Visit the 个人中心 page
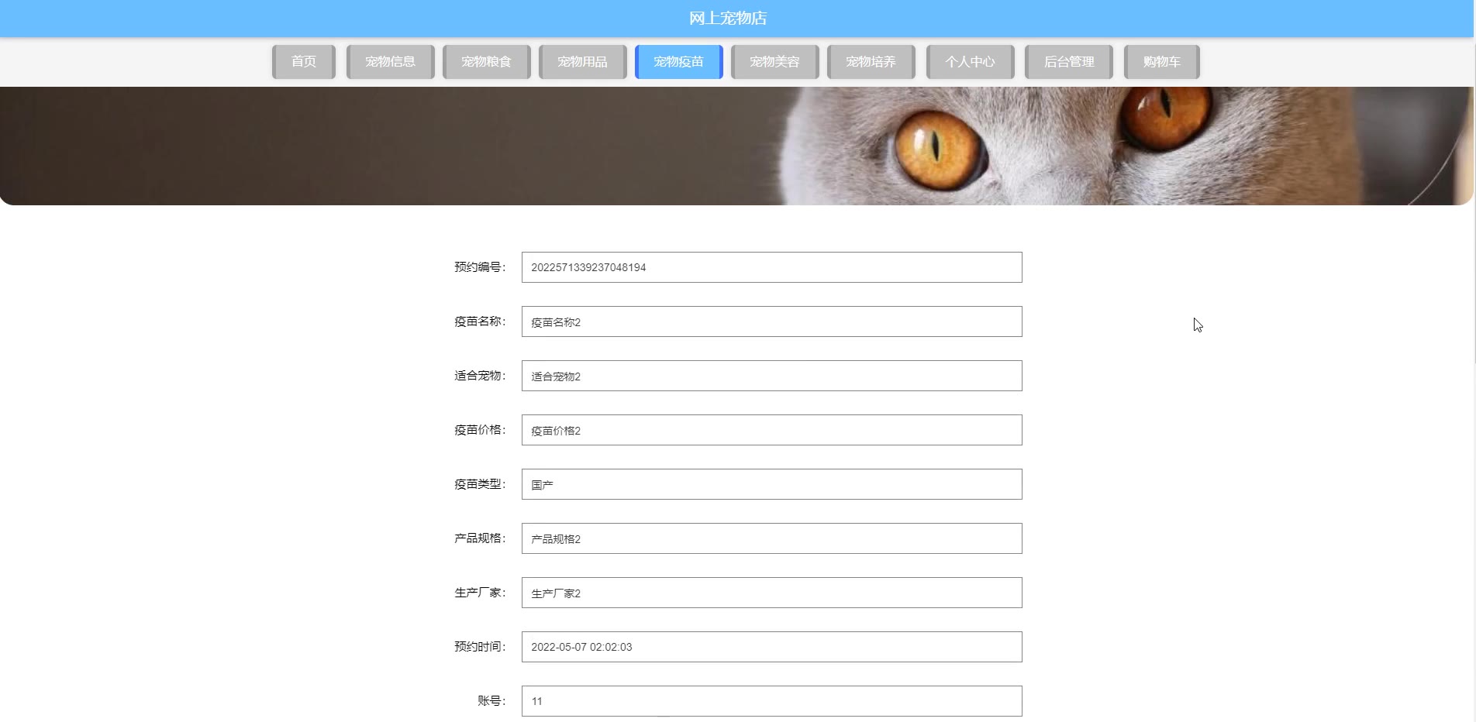Screen dimensions: 1476x722 coord(970,62)
